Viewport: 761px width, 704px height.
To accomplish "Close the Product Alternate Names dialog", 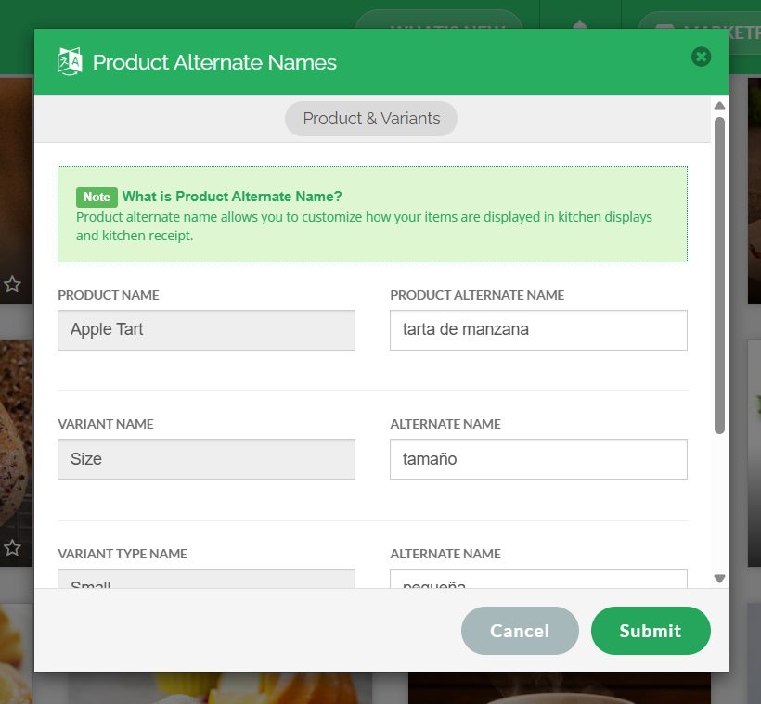I will [x=701, y=57].
